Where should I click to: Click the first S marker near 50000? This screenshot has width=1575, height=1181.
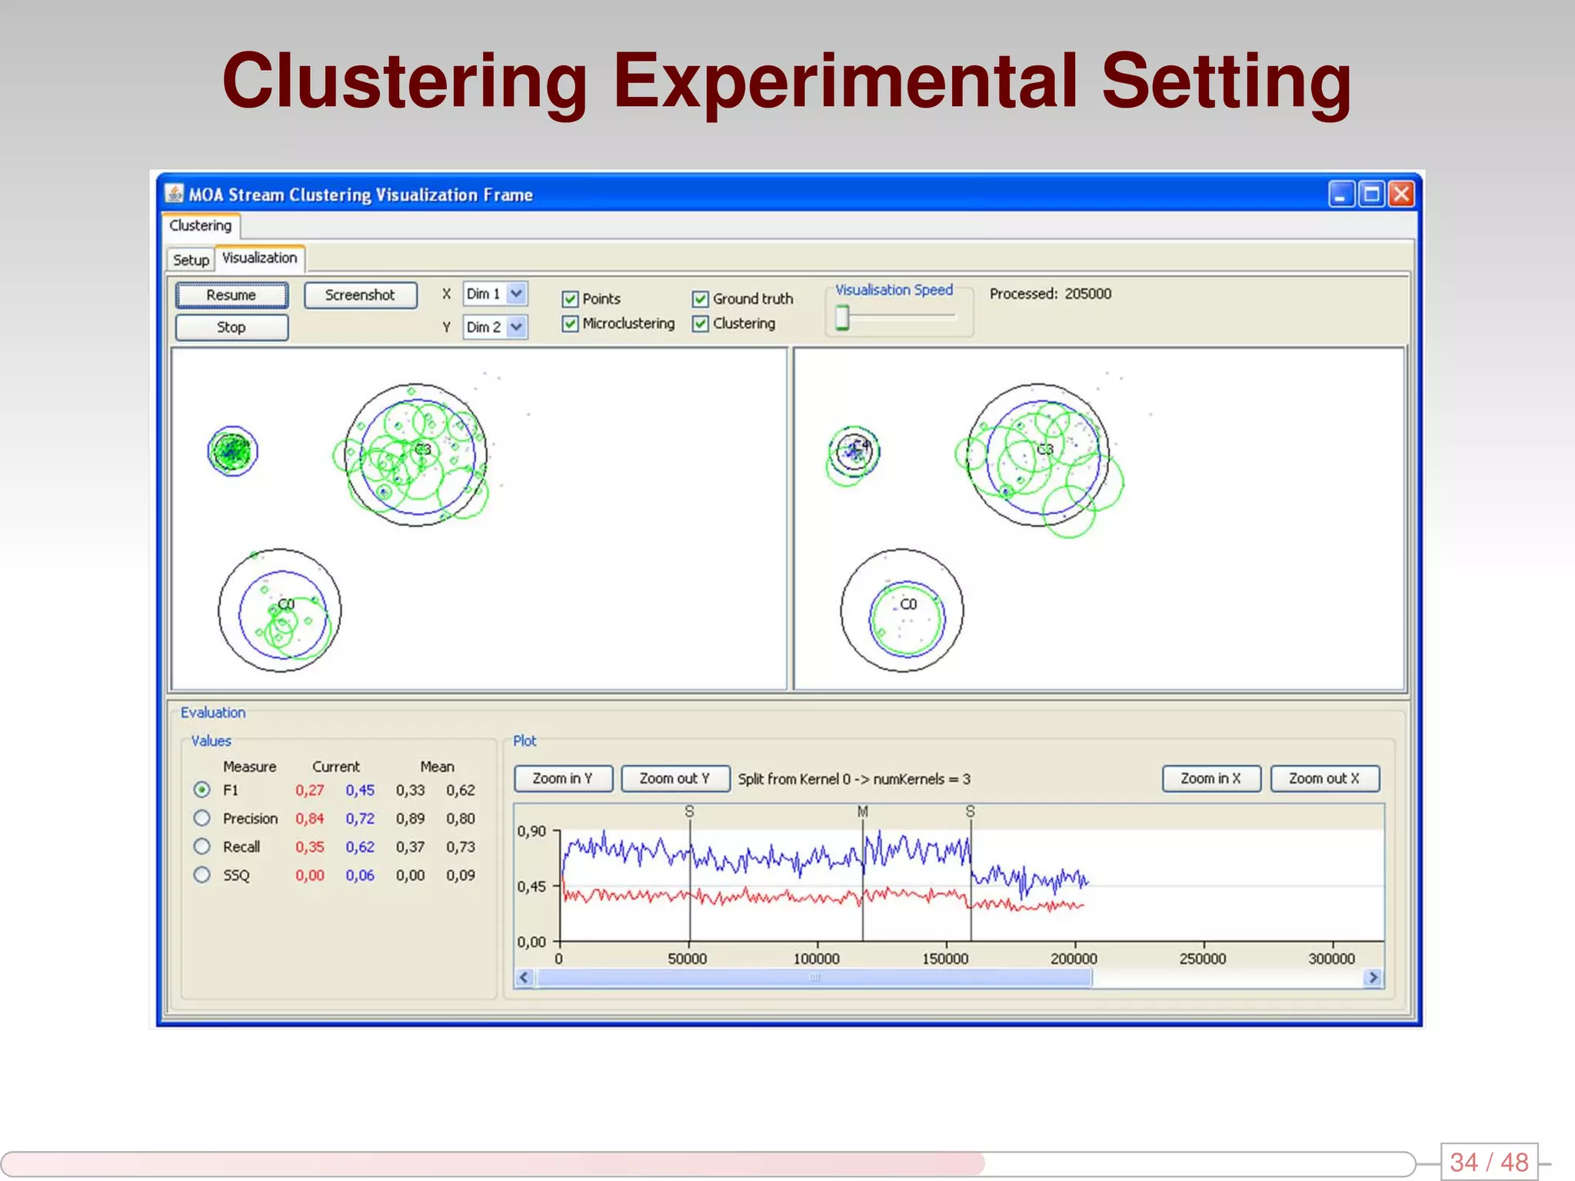click(690, 812)
